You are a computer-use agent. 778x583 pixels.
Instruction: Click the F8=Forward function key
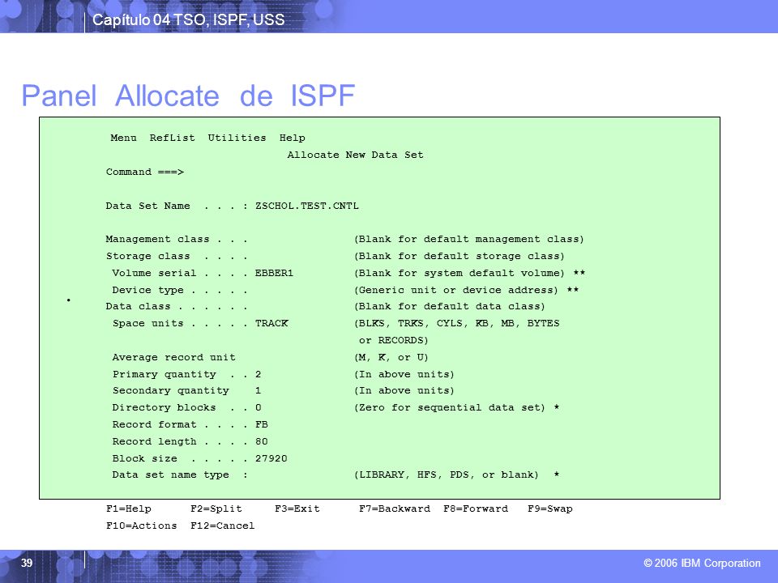click(476, 509)
